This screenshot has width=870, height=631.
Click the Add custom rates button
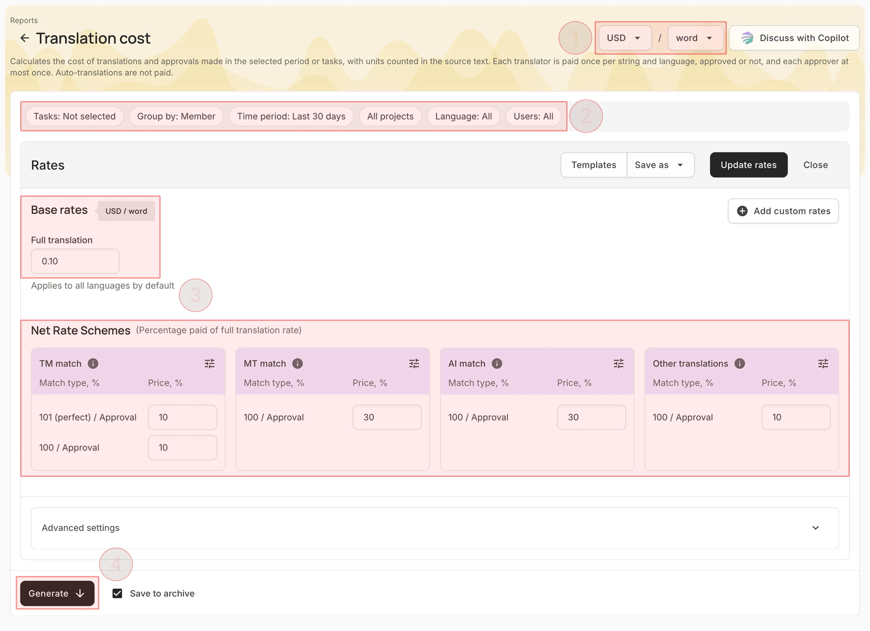click(783, 211)
